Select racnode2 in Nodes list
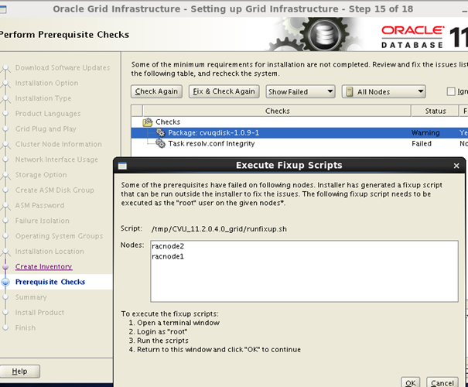The height and width of the screenshot is (387, 468). point(168,246)
